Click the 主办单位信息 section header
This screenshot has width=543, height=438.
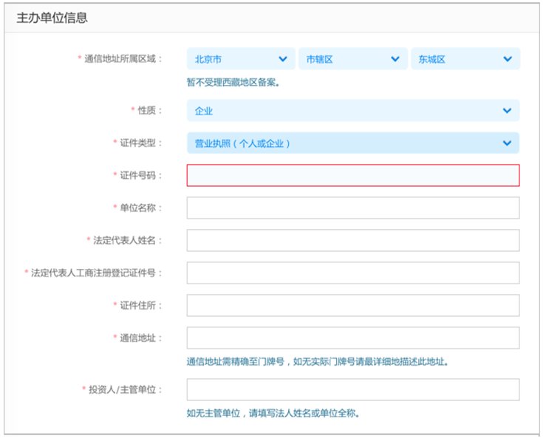pos(52,18)
